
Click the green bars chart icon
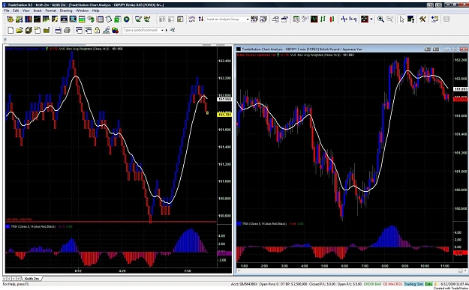coord(323,19)
